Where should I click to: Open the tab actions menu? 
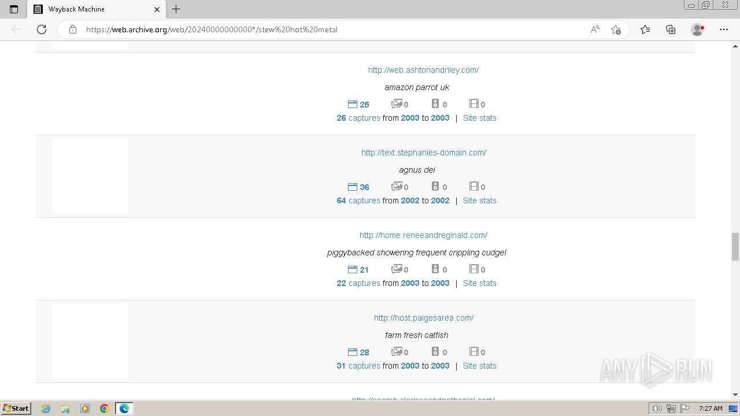pos(14,9)
